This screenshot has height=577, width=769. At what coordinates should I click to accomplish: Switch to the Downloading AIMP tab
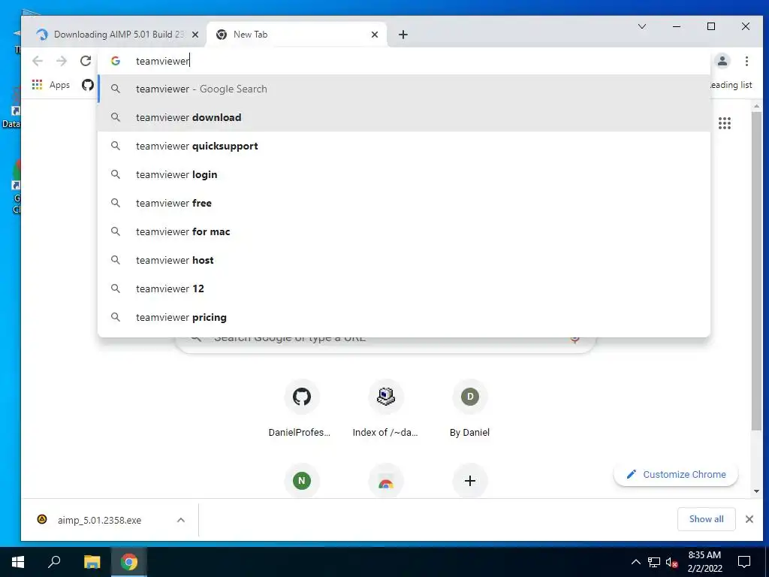tap(116, 35)
